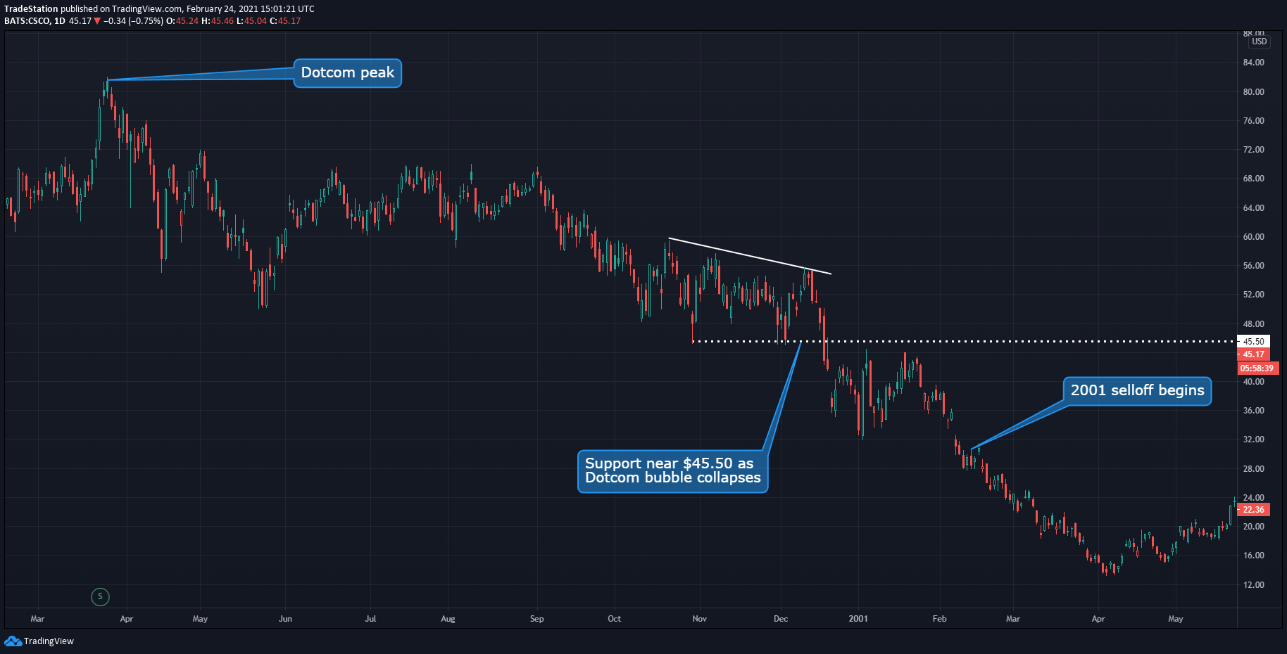Click the 84.00 price scale value
This screenshot has height=654, width=1287.
click(1253, 63)
